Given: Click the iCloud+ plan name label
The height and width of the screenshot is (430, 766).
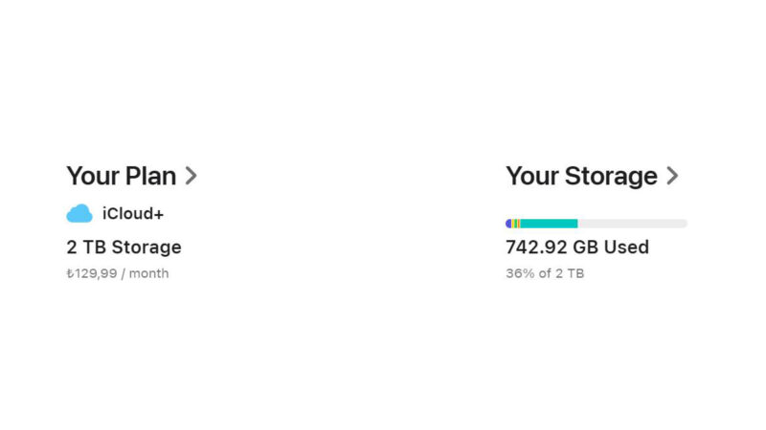Looking at the screenshot, I should point(133,213).
